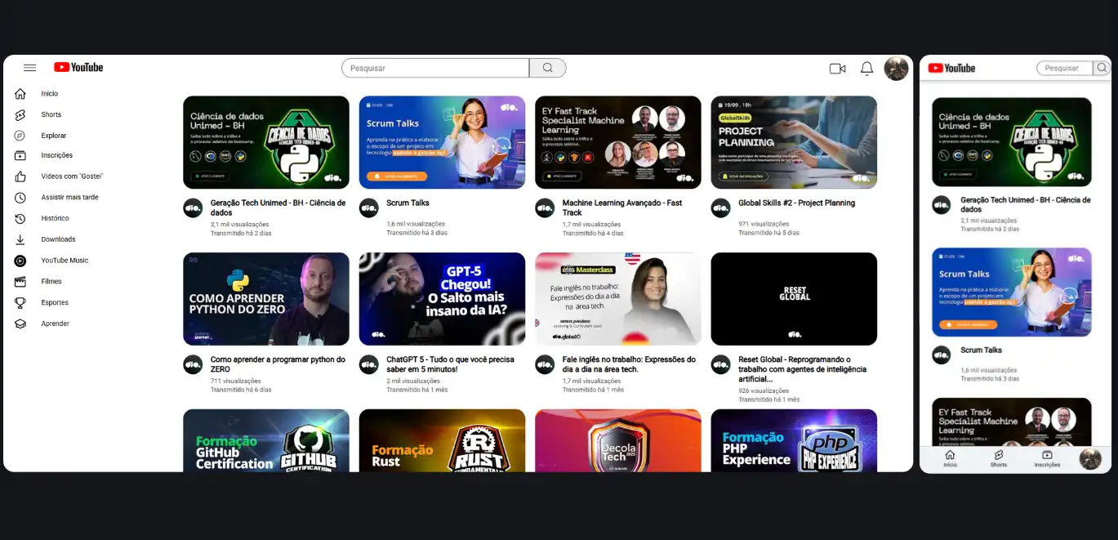Open Ciência de dados thumbnail in mobile view
Image resolution: width=1118 pixels, height=540 pixels.
coord(1012,142)
